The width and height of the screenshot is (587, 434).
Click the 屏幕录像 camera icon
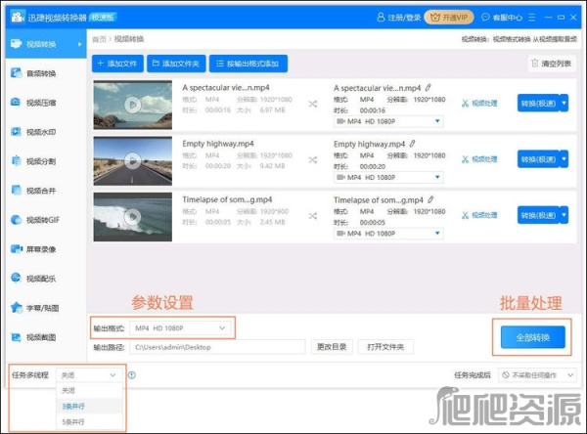[x=17, y=249]
